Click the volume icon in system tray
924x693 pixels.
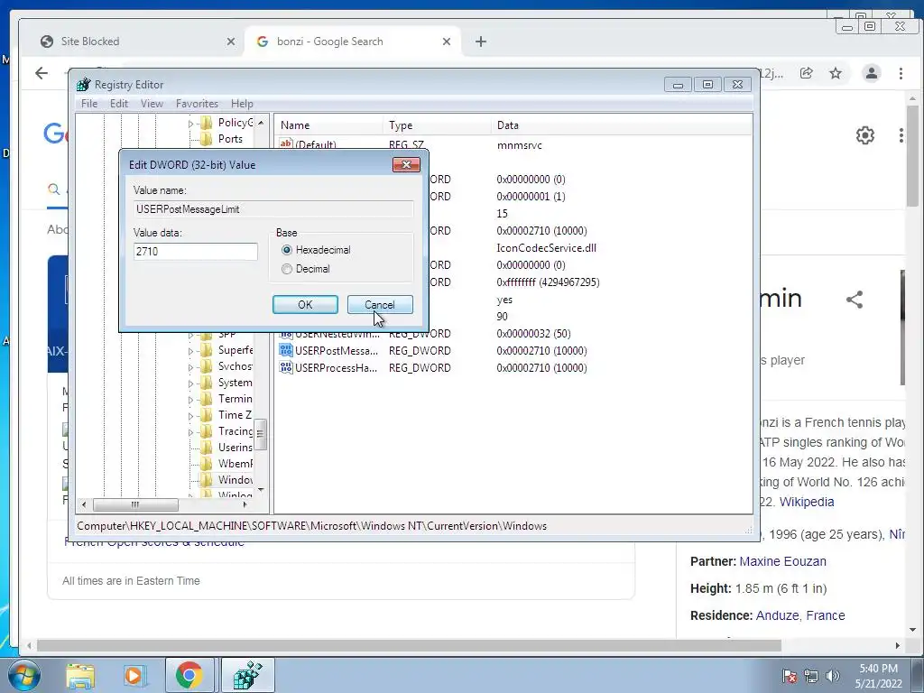pyautogui.click(x=833, y=676)
